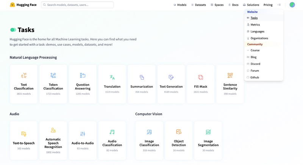Open the Solutions nav menu
Screen dimensions: 303x165
[251, 5]
